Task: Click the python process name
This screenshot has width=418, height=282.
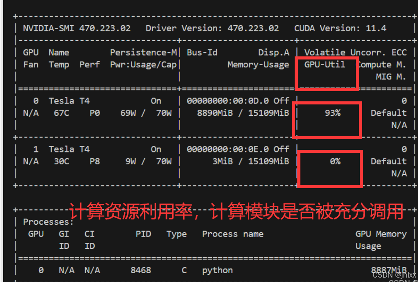Action: [217, 271]
